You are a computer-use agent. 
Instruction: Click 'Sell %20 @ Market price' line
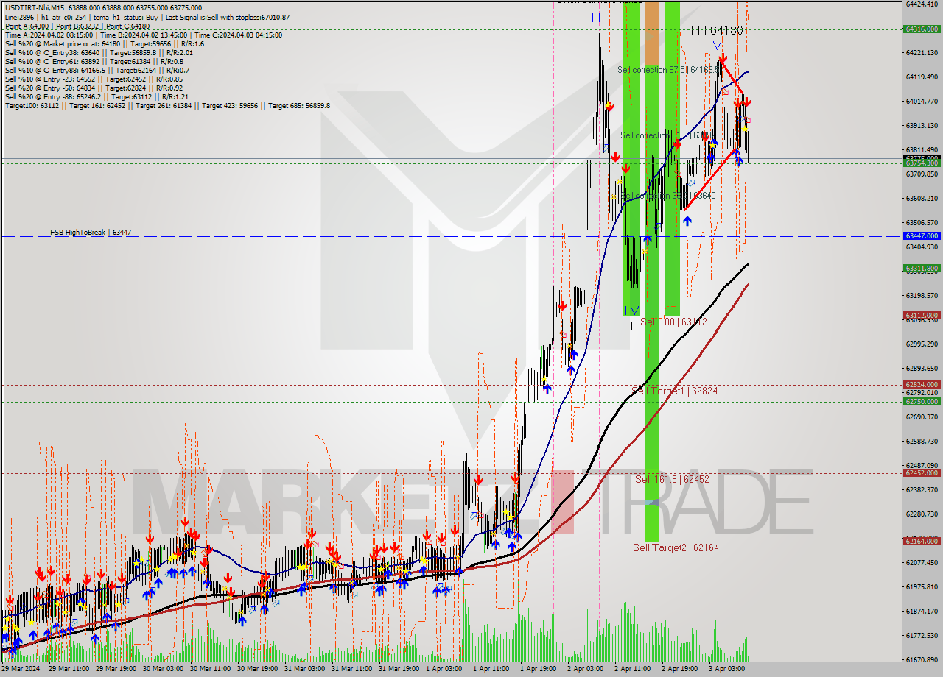pos(104,43)
